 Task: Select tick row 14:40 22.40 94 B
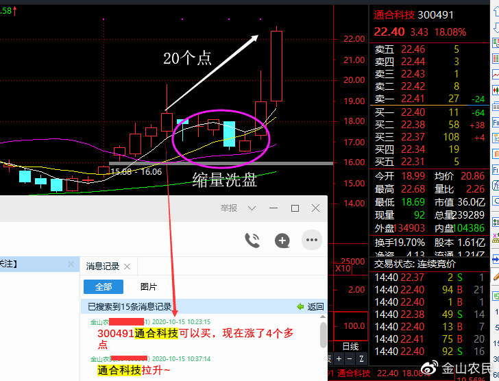tap(429, 290)
